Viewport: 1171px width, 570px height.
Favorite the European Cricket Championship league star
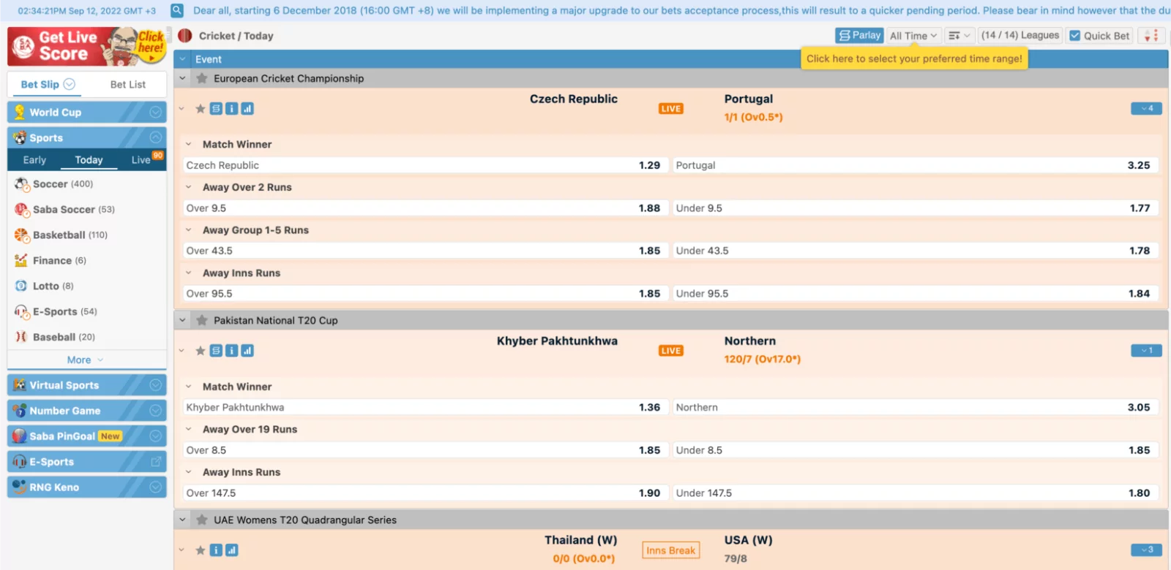(x=202, y=78)
